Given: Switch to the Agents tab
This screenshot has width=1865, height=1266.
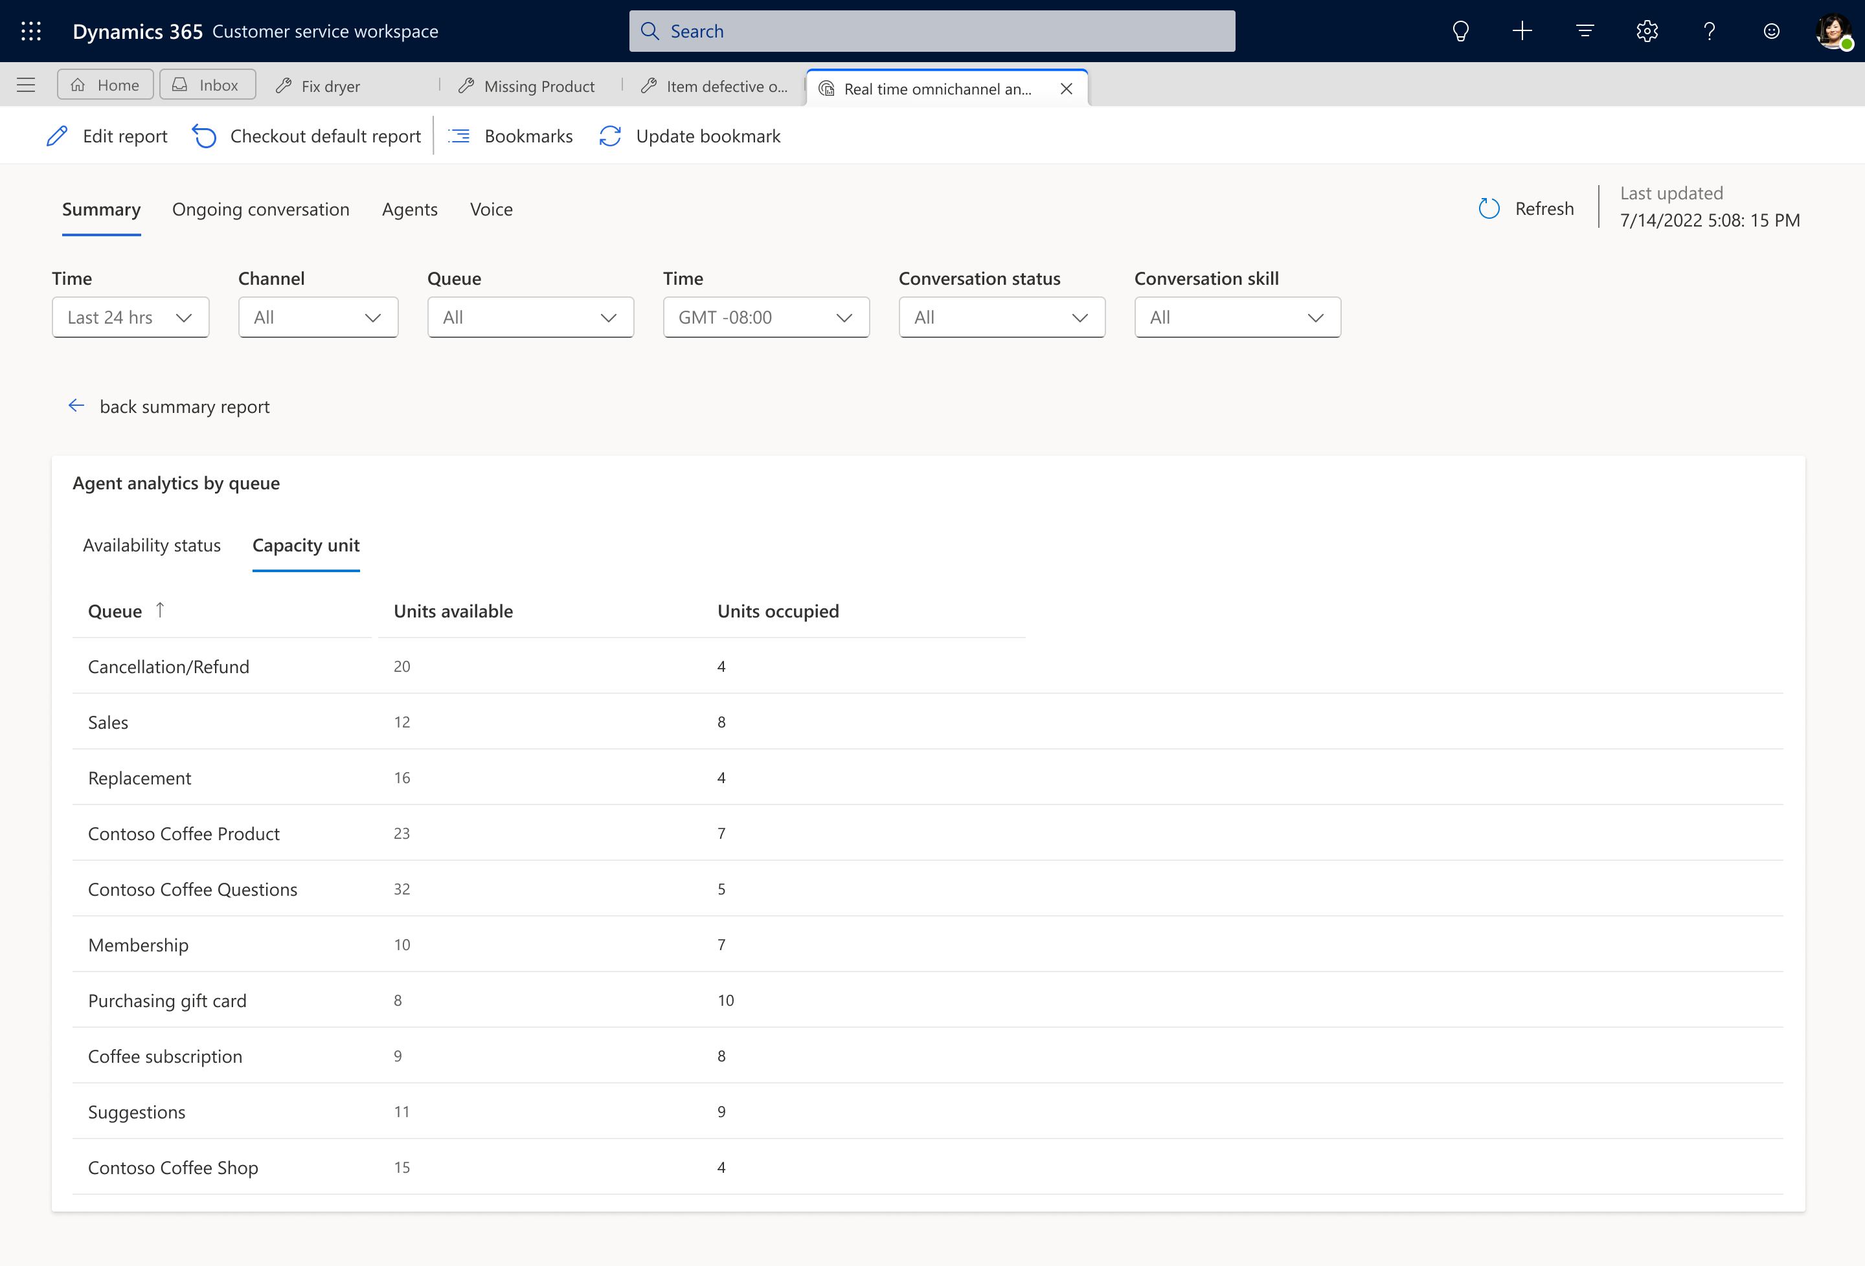Looking at the screenshot, I should 409,208.
